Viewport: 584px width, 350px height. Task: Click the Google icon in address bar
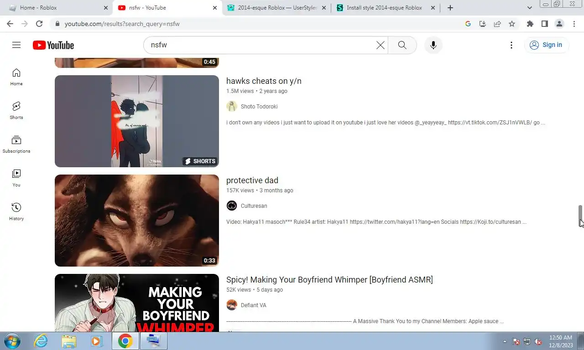pyautogui.click(x=468, y=24)
